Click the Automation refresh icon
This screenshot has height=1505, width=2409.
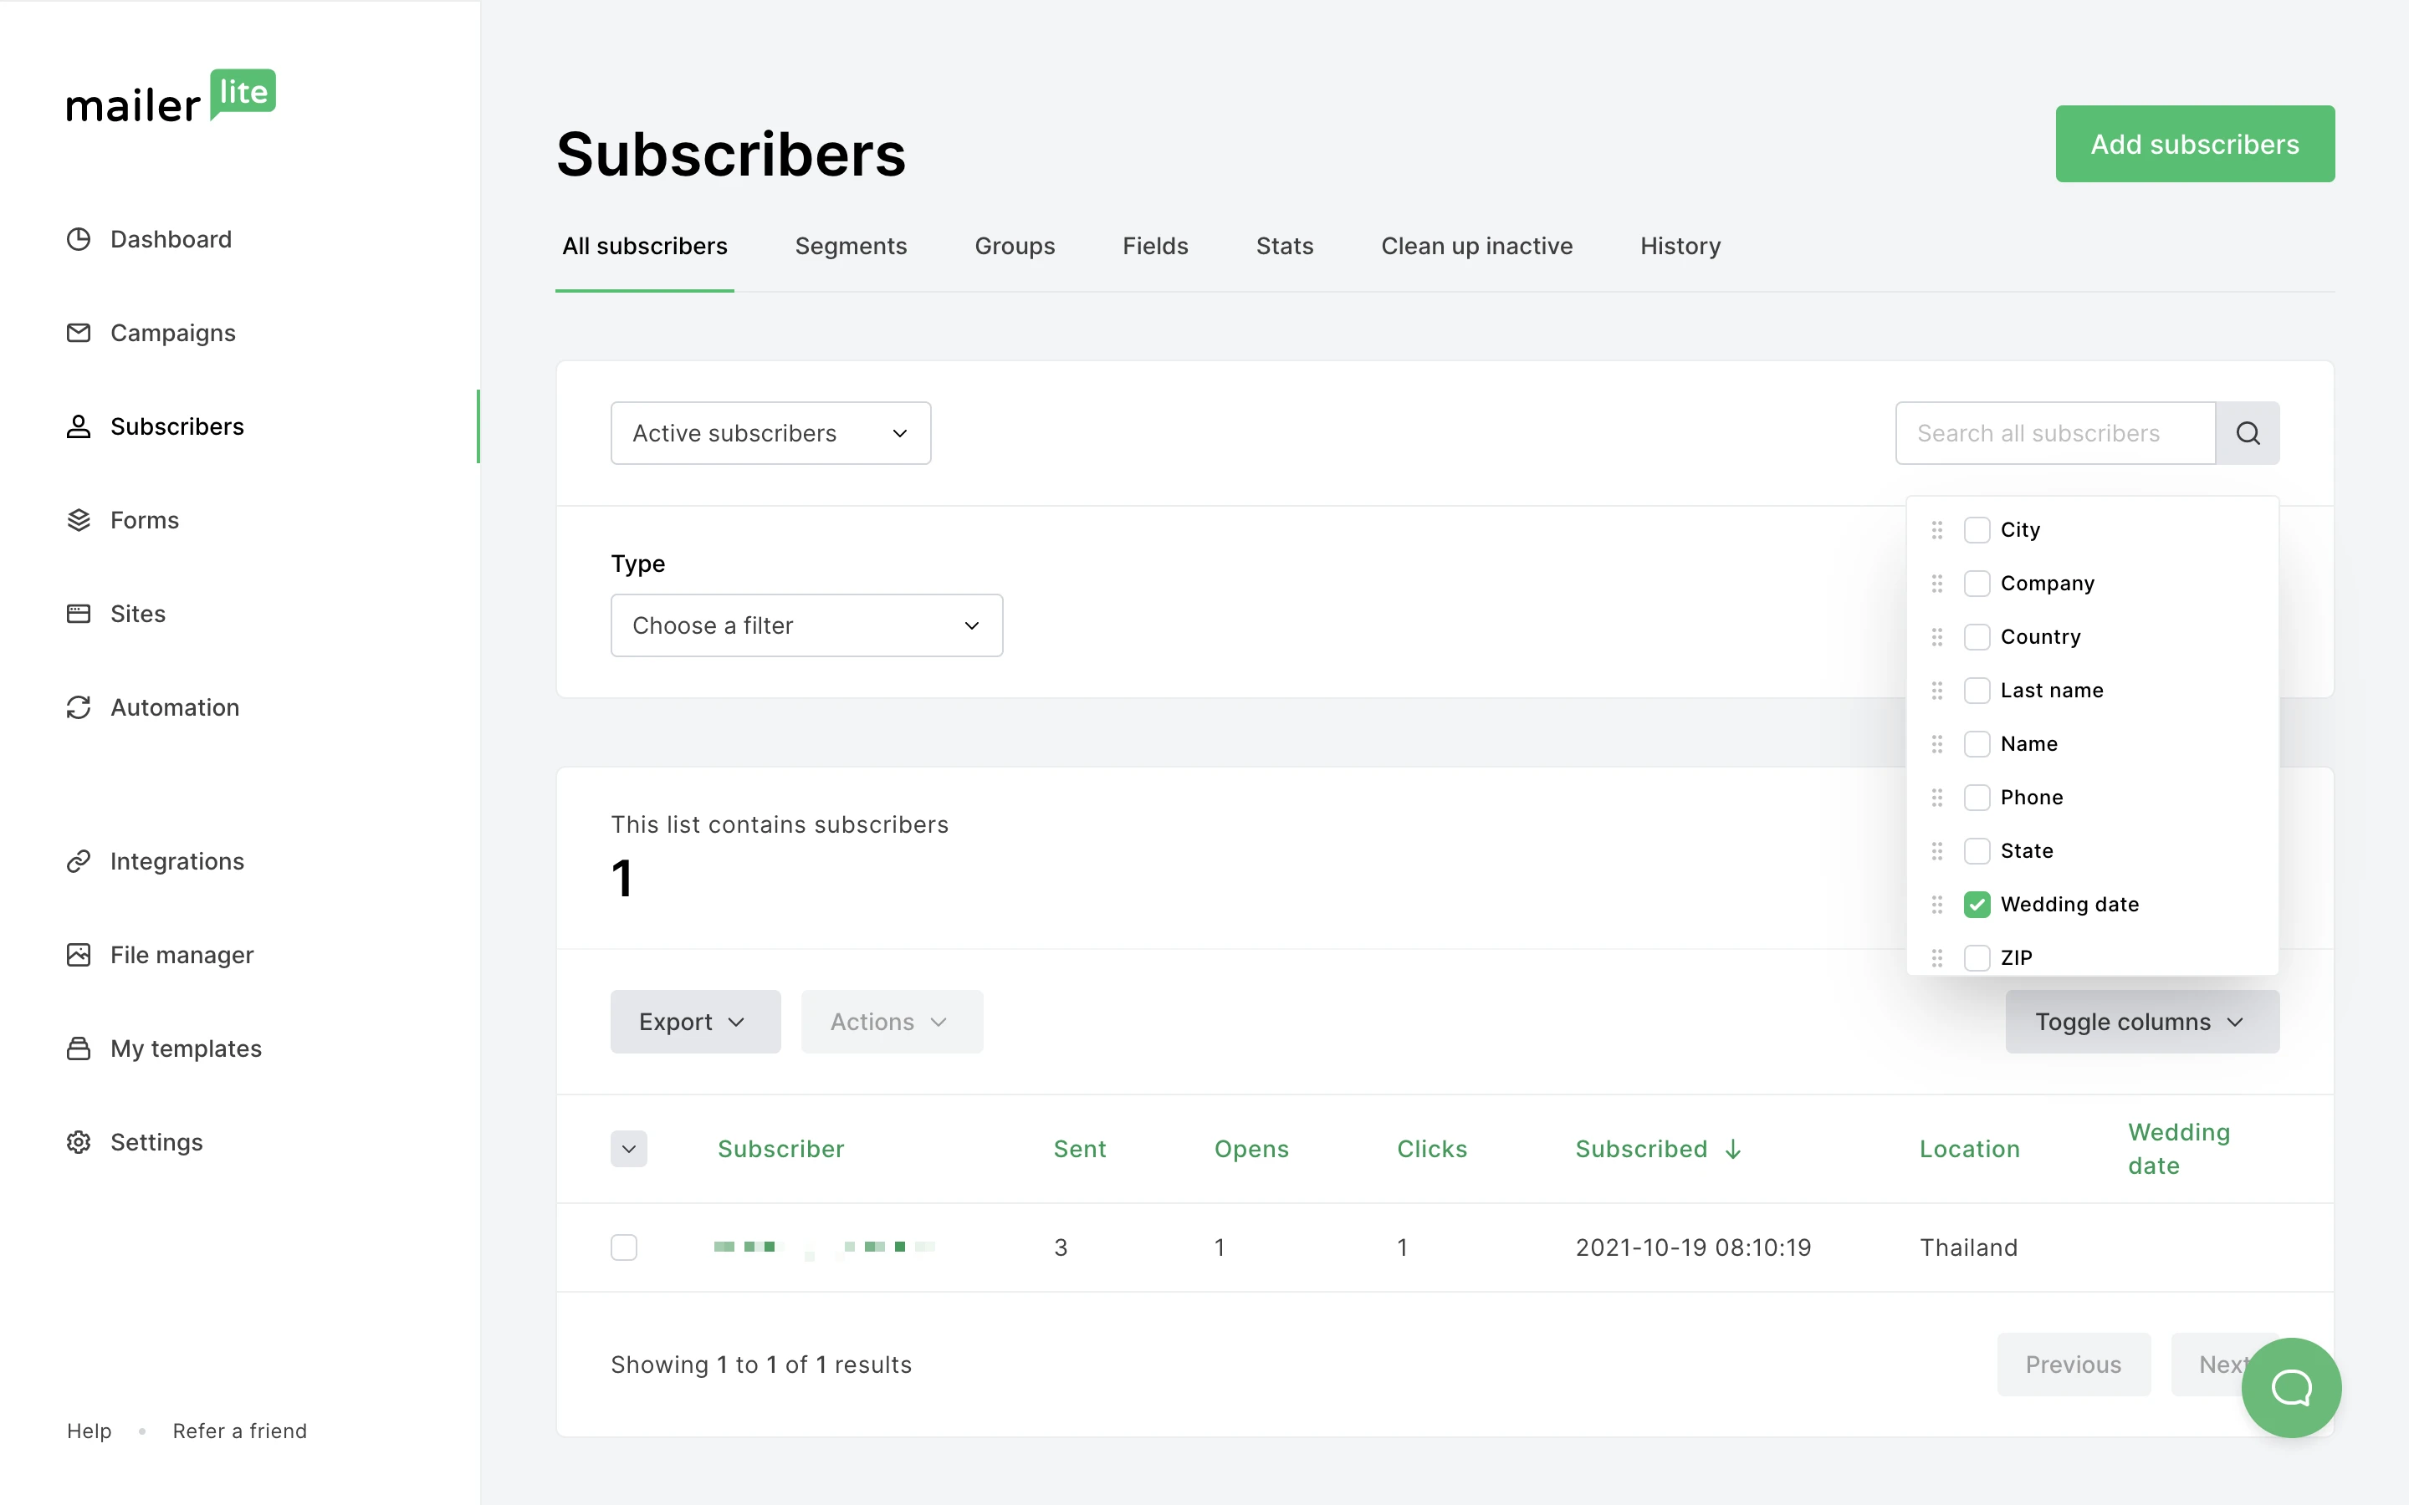pos(79,707)
